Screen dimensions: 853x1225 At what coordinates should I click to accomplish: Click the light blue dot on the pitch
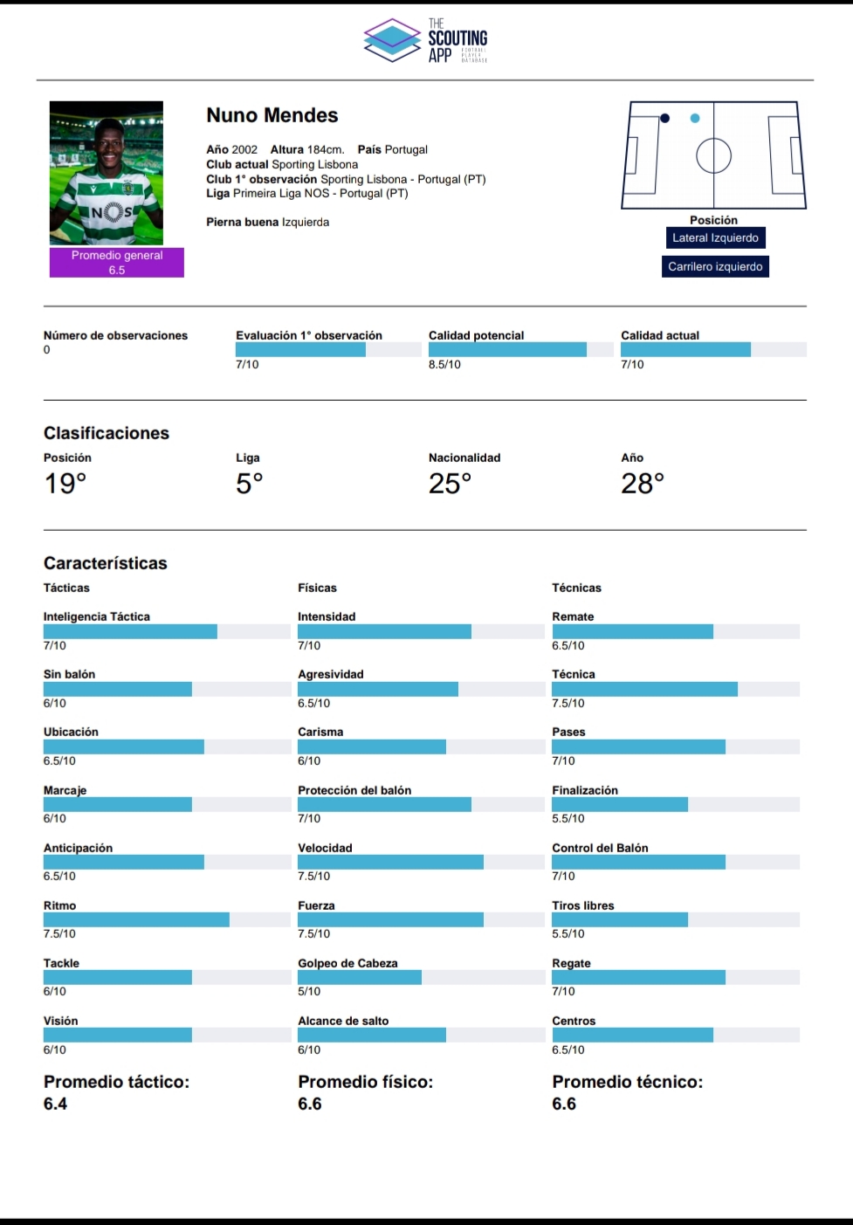click(x=695, y=119)
